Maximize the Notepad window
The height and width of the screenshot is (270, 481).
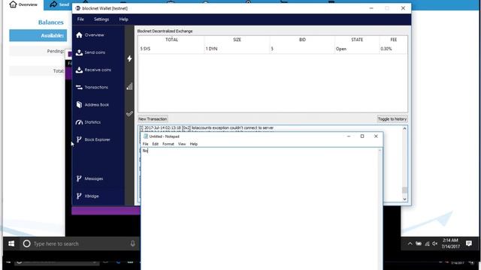362,136
